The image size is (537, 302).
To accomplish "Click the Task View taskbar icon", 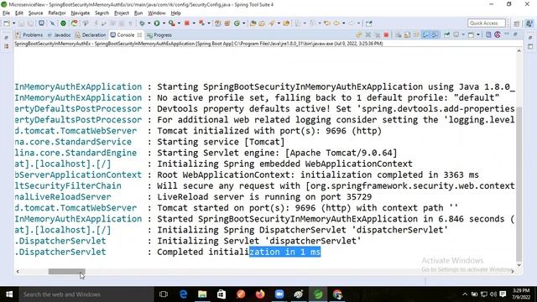I will coord(164,294).
